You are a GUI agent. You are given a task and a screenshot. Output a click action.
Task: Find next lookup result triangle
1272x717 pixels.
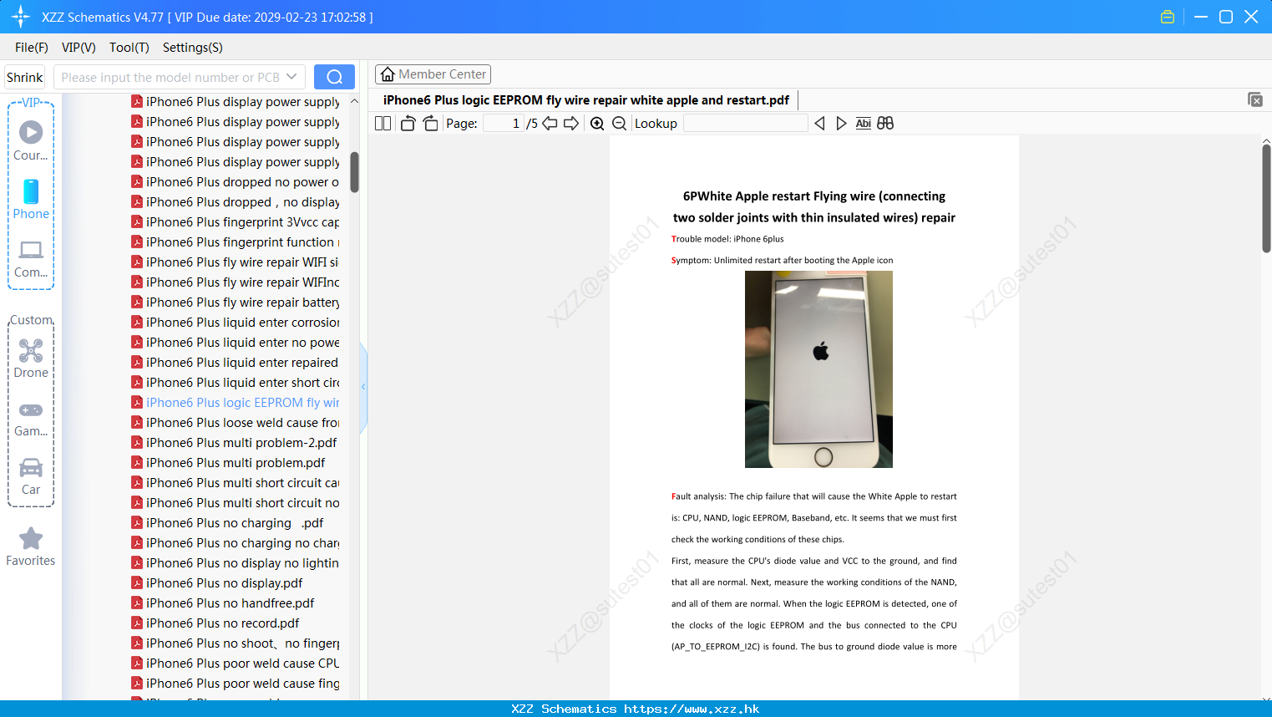tap(841, 123)
